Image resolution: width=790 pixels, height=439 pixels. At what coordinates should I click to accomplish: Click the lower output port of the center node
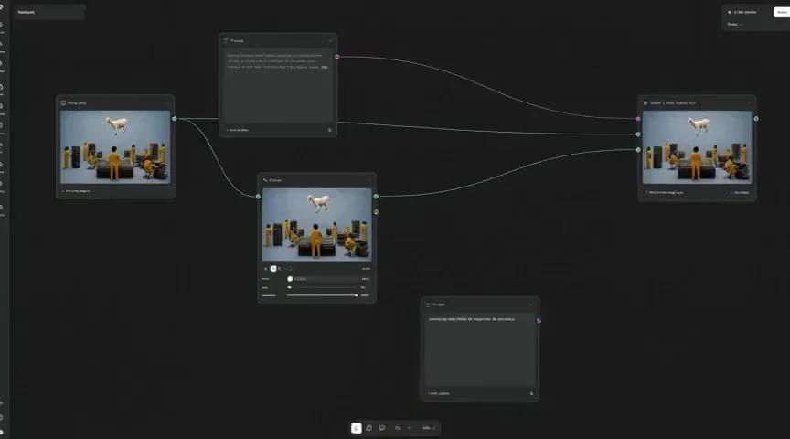[376, 211]
